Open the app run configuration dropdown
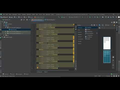The image size is (120, 90). [x=64, y=17]
